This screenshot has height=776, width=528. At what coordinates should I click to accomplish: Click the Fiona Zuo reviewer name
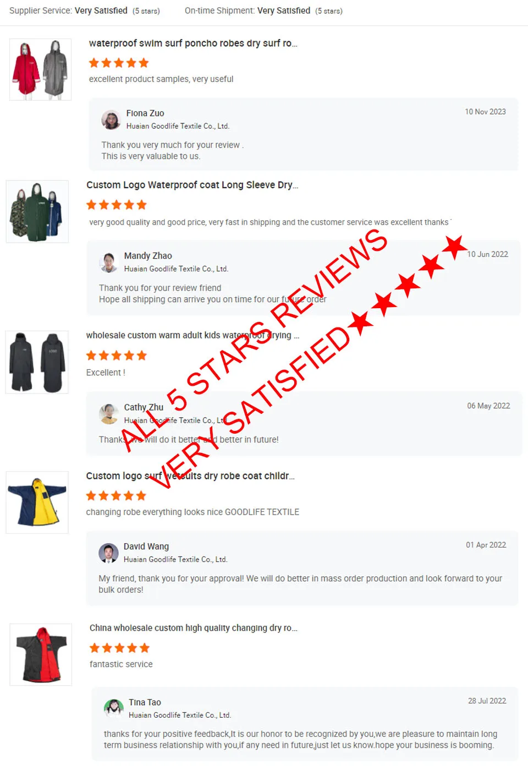(x=145, y=113)
